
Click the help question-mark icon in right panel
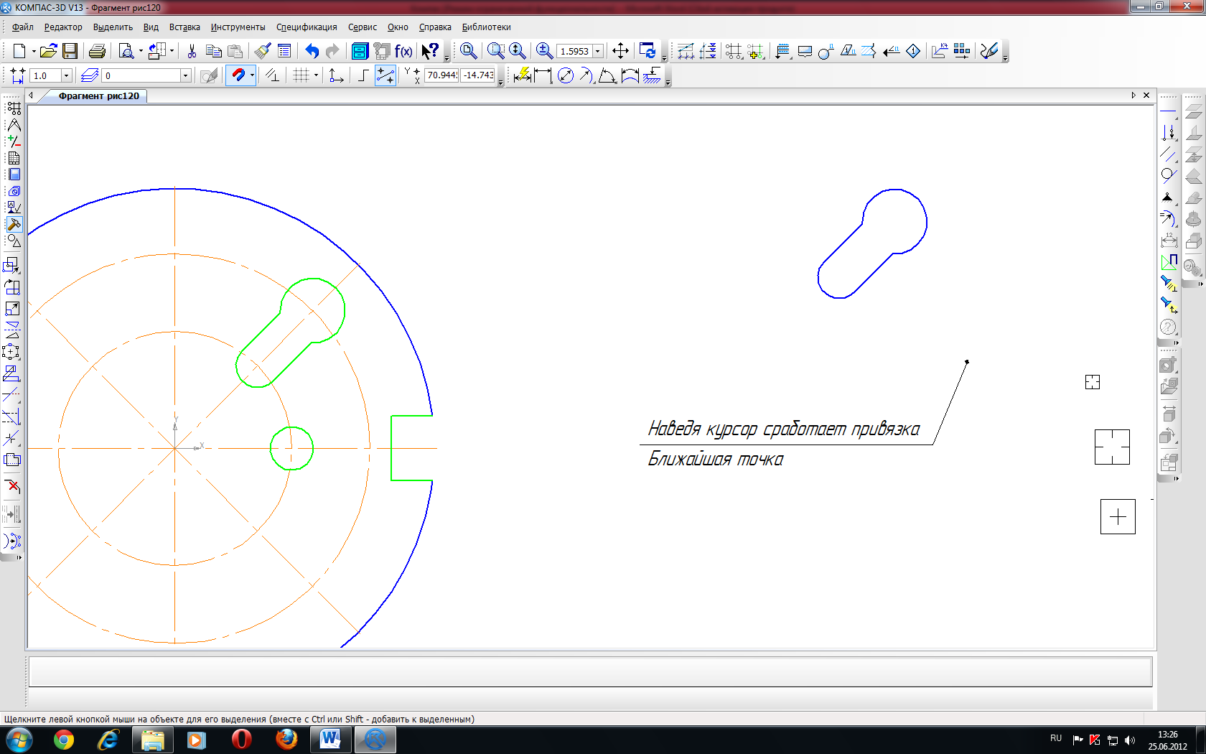tap(1168, 327)
